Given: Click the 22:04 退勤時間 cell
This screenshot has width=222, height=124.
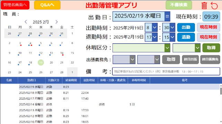Looking at the screenshot, I should pos(85,93).
